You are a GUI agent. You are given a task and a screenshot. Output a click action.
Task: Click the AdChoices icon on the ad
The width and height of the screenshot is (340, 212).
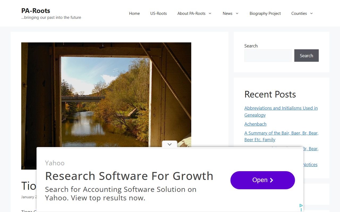(x=301, y=205)
